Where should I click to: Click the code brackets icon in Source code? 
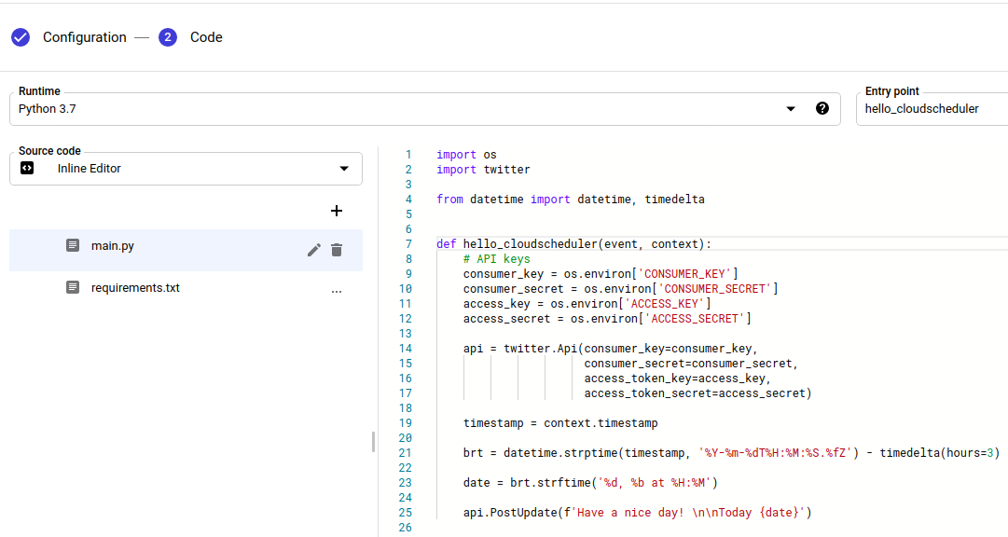[26, 169]
